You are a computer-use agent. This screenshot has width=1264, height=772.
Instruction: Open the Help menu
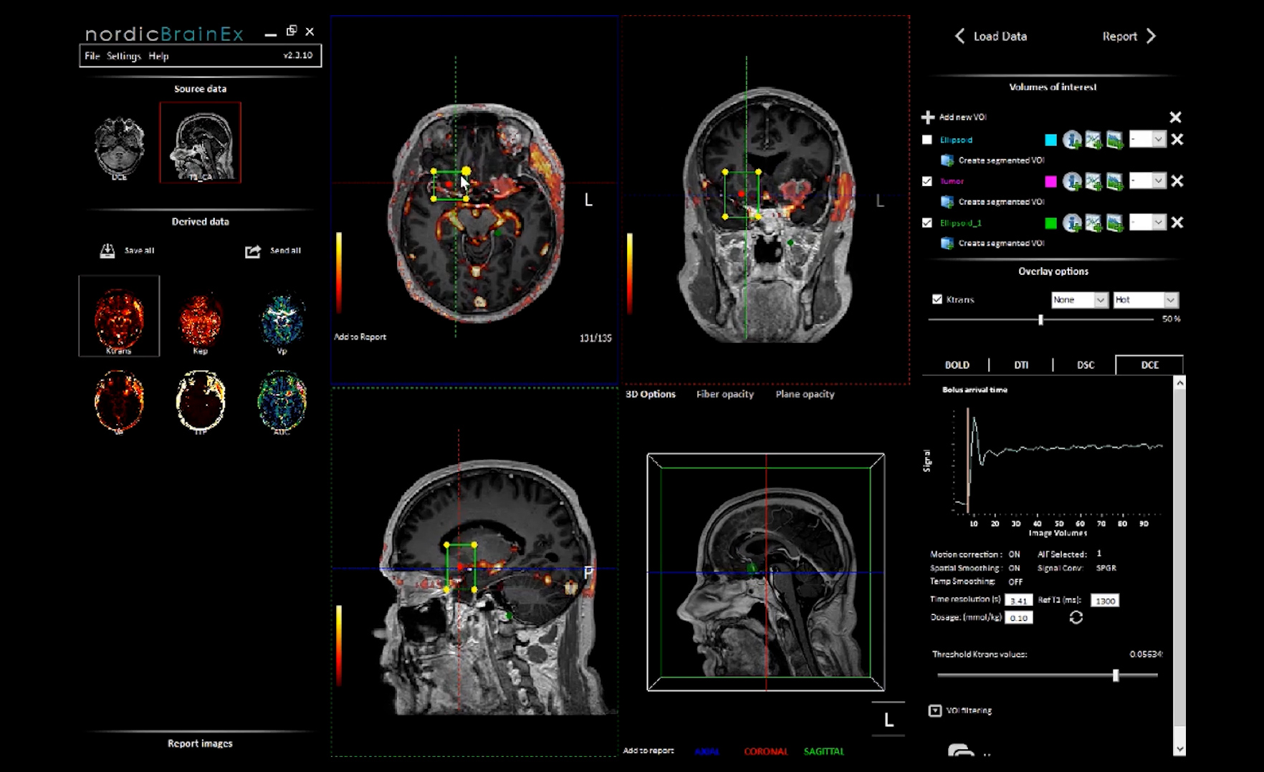pyautogui.click(x=158, y=56)
